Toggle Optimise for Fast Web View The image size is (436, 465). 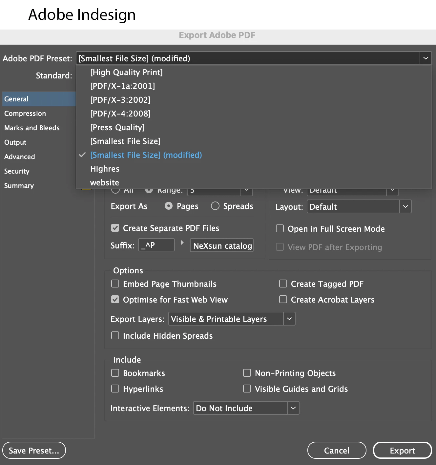pos(115,299)
